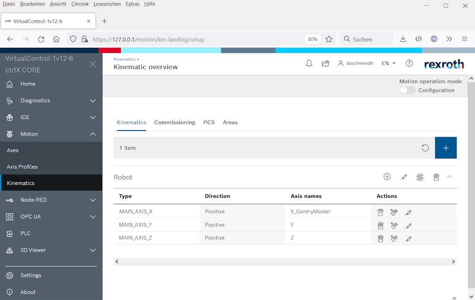Click the circled plus icon for Robot
The height and width of the screenshot is (300, 475).
point(387,177)
